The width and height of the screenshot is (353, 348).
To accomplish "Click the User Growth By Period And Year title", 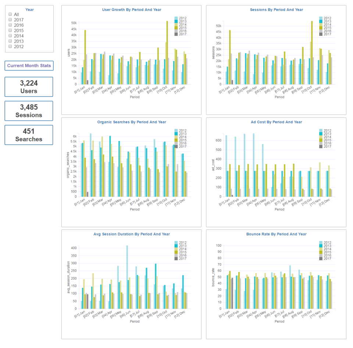I will (131, 10).
